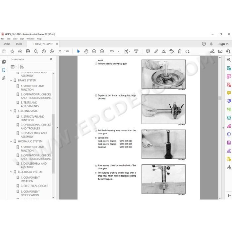Click the page number field
232x232 pixels.
[x=60, y=51]
